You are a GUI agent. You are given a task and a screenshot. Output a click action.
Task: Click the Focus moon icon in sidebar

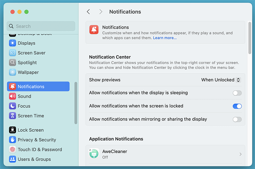[x=12, y=106]
